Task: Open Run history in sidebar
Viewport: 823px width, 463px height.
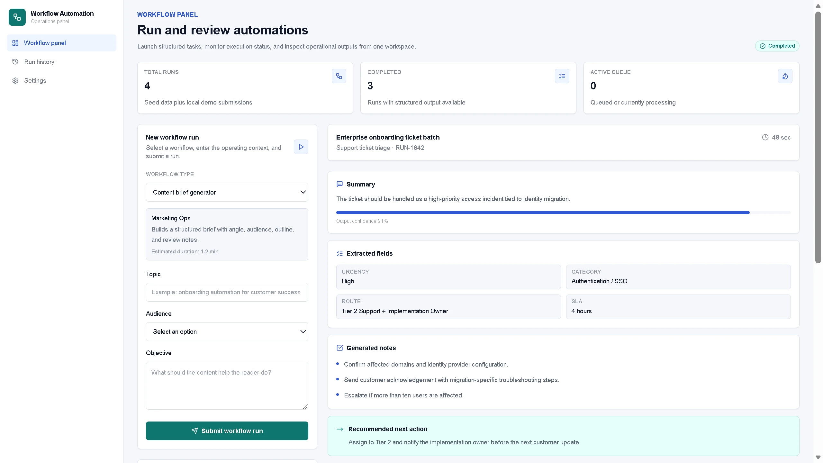Action: coord(39,62)
